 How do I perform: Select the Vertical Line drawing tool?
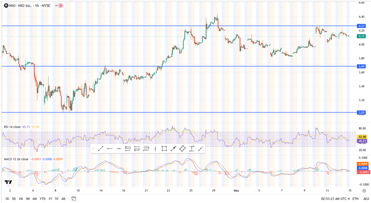click(155, 149)
